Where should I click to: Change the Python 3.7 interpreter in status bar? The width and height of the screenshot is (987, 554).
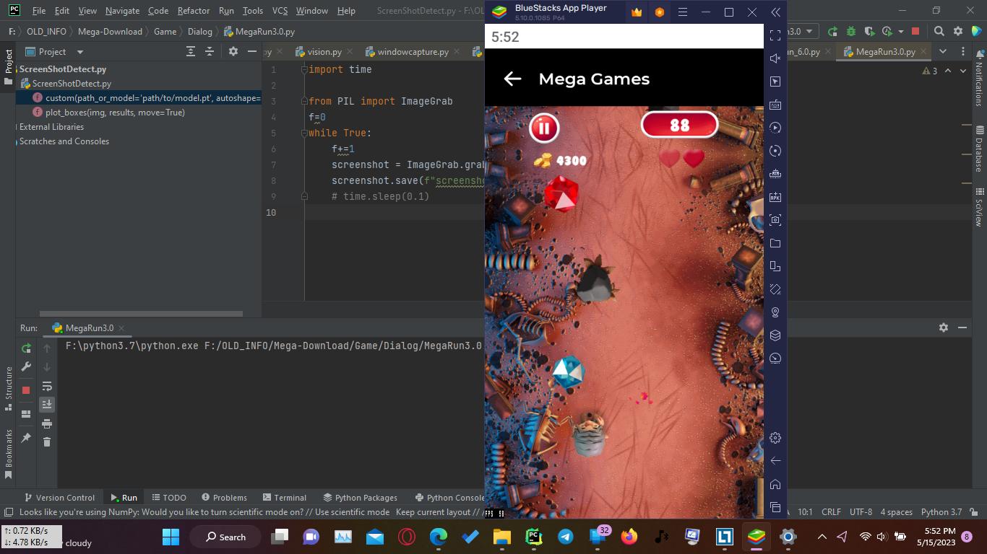(x=941, y=512)
